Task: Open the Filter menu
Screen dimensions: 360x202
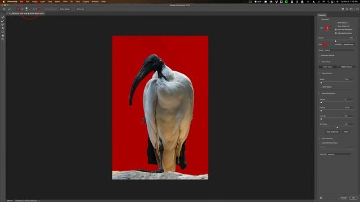Action: point(65,2)
